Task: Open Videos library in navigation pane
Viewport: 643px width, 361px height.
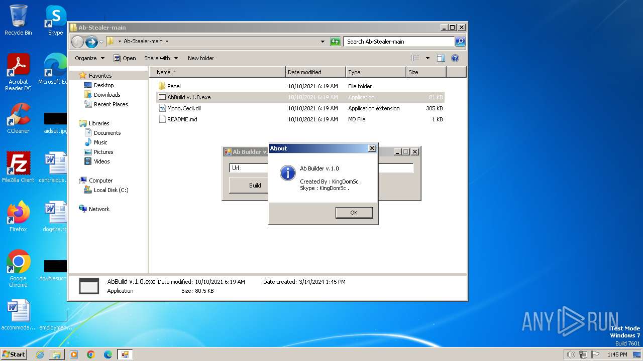Action: (x=101, y=161)
